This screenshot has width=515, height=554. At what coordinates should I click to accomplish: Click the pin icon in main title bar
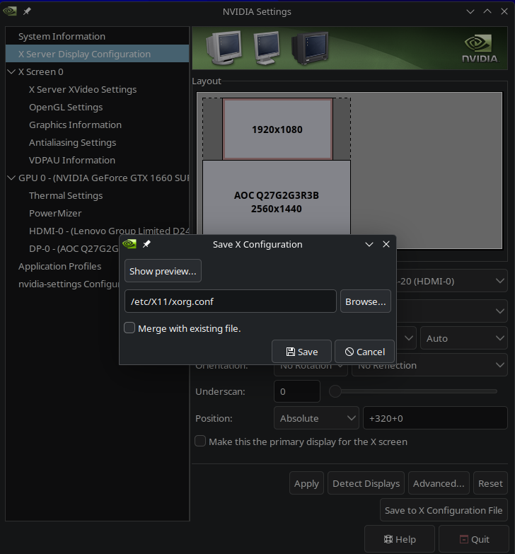(x=27, y=12)
